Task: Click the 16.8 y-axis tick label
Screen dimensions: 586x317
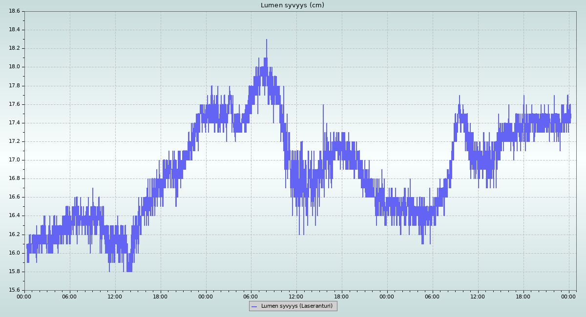Action: pos(14,178)
